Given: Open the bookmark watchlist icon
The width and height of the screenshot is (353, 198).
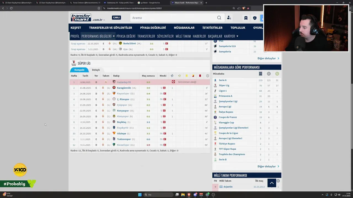Looking at the screenshot, I should click(246, 18).
